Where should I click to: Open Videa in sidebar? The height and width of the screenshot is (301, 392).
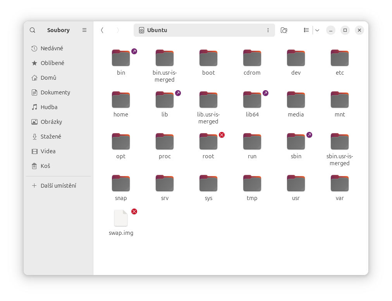(x=58, y=151)
